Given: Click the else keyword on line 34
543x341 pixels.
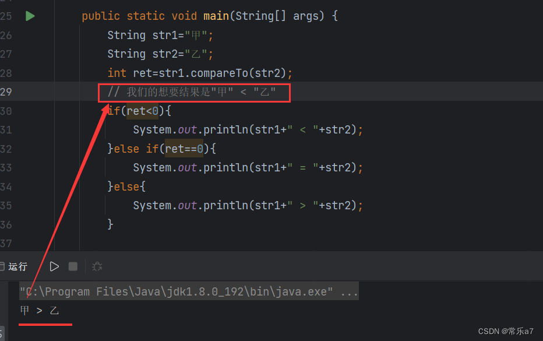Looking at the screenshot, I should click(126, 187).
